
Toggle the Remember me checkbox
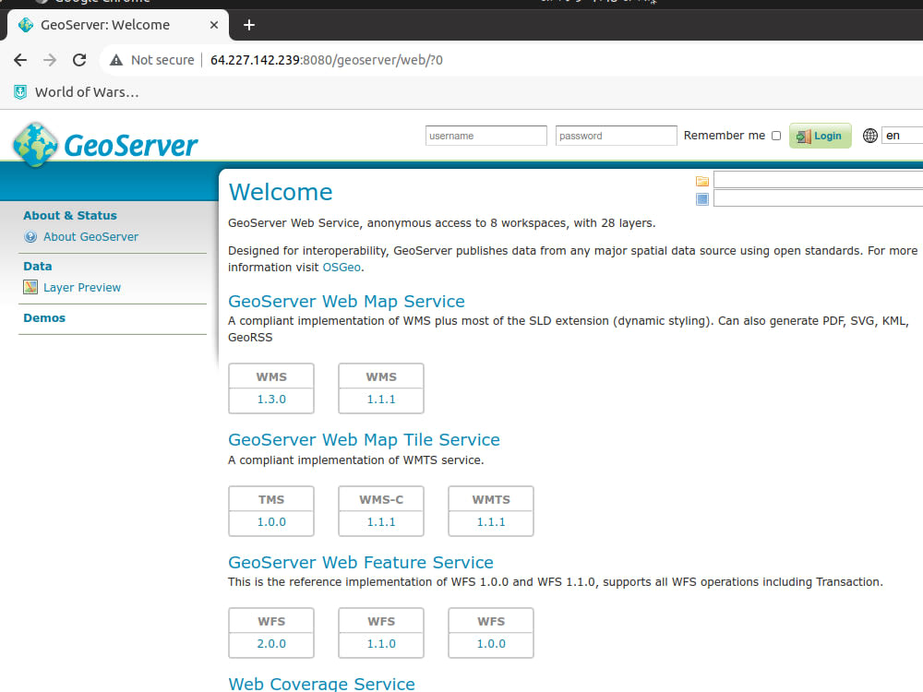[x=776, y=136]
